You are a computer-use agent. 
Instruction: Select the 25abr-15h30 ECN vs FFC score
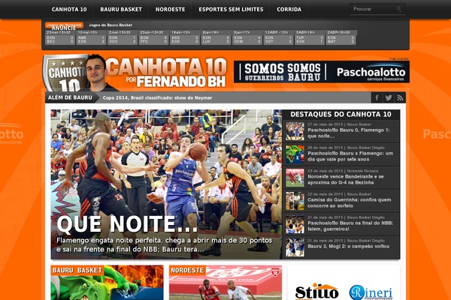click(x=153, y=37)
